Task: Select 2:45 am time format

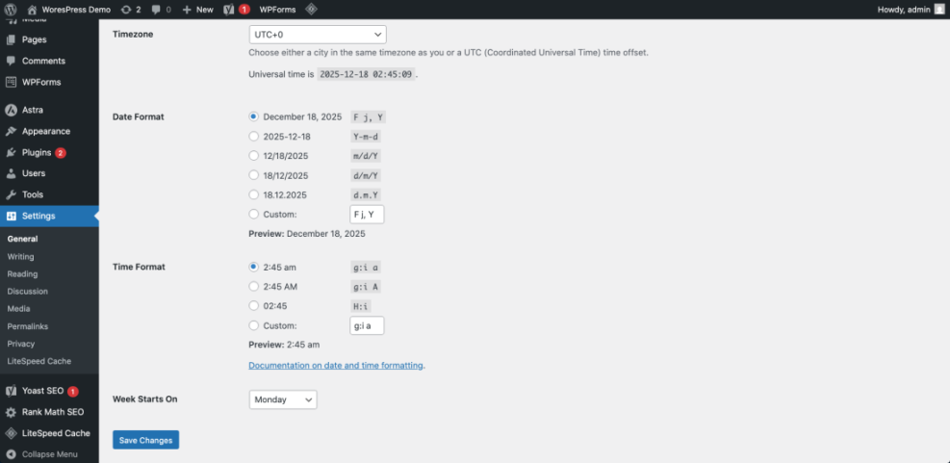Action: [254, 267]
